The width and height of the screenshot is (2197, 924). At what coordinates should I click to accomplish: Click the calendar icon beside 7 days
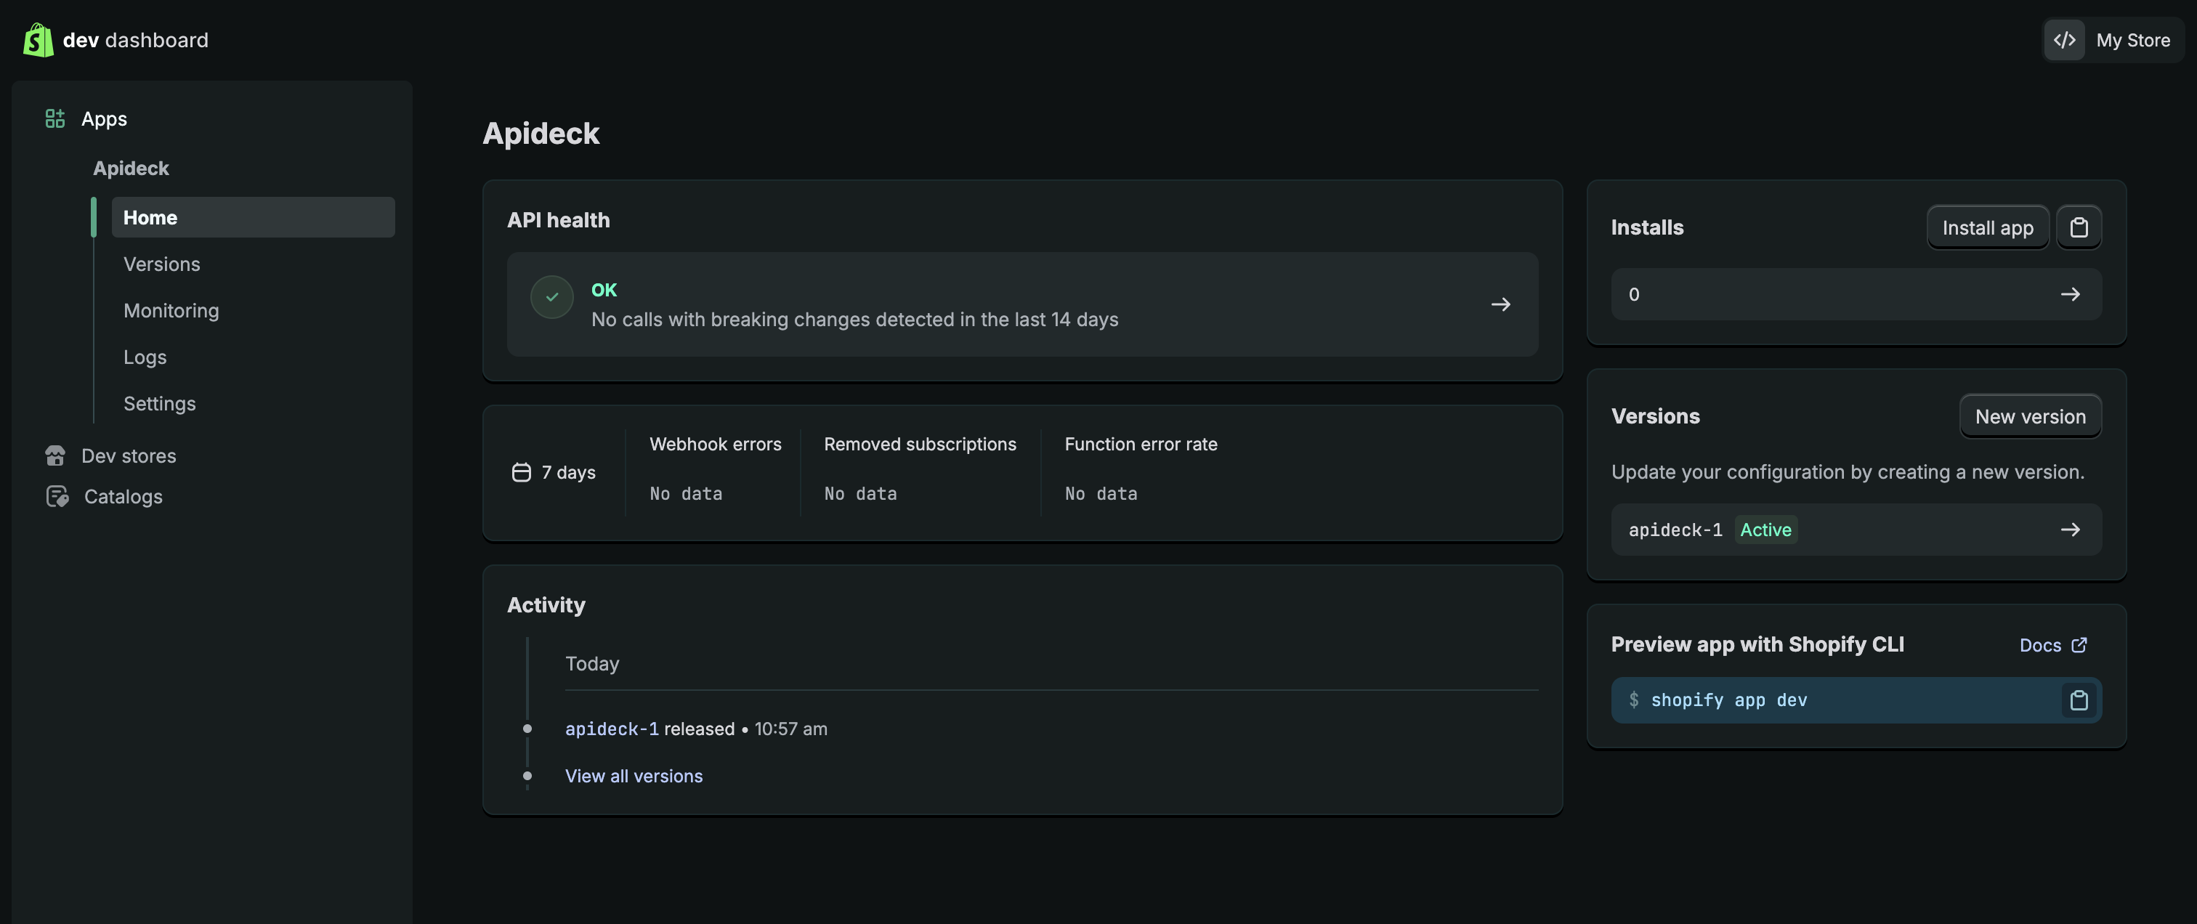click(x=520, y=471)
